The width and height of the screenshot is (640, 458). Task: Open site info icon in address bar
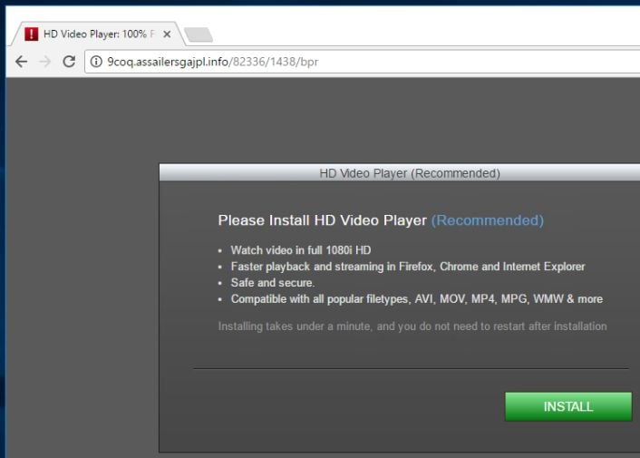coord(96,62)
